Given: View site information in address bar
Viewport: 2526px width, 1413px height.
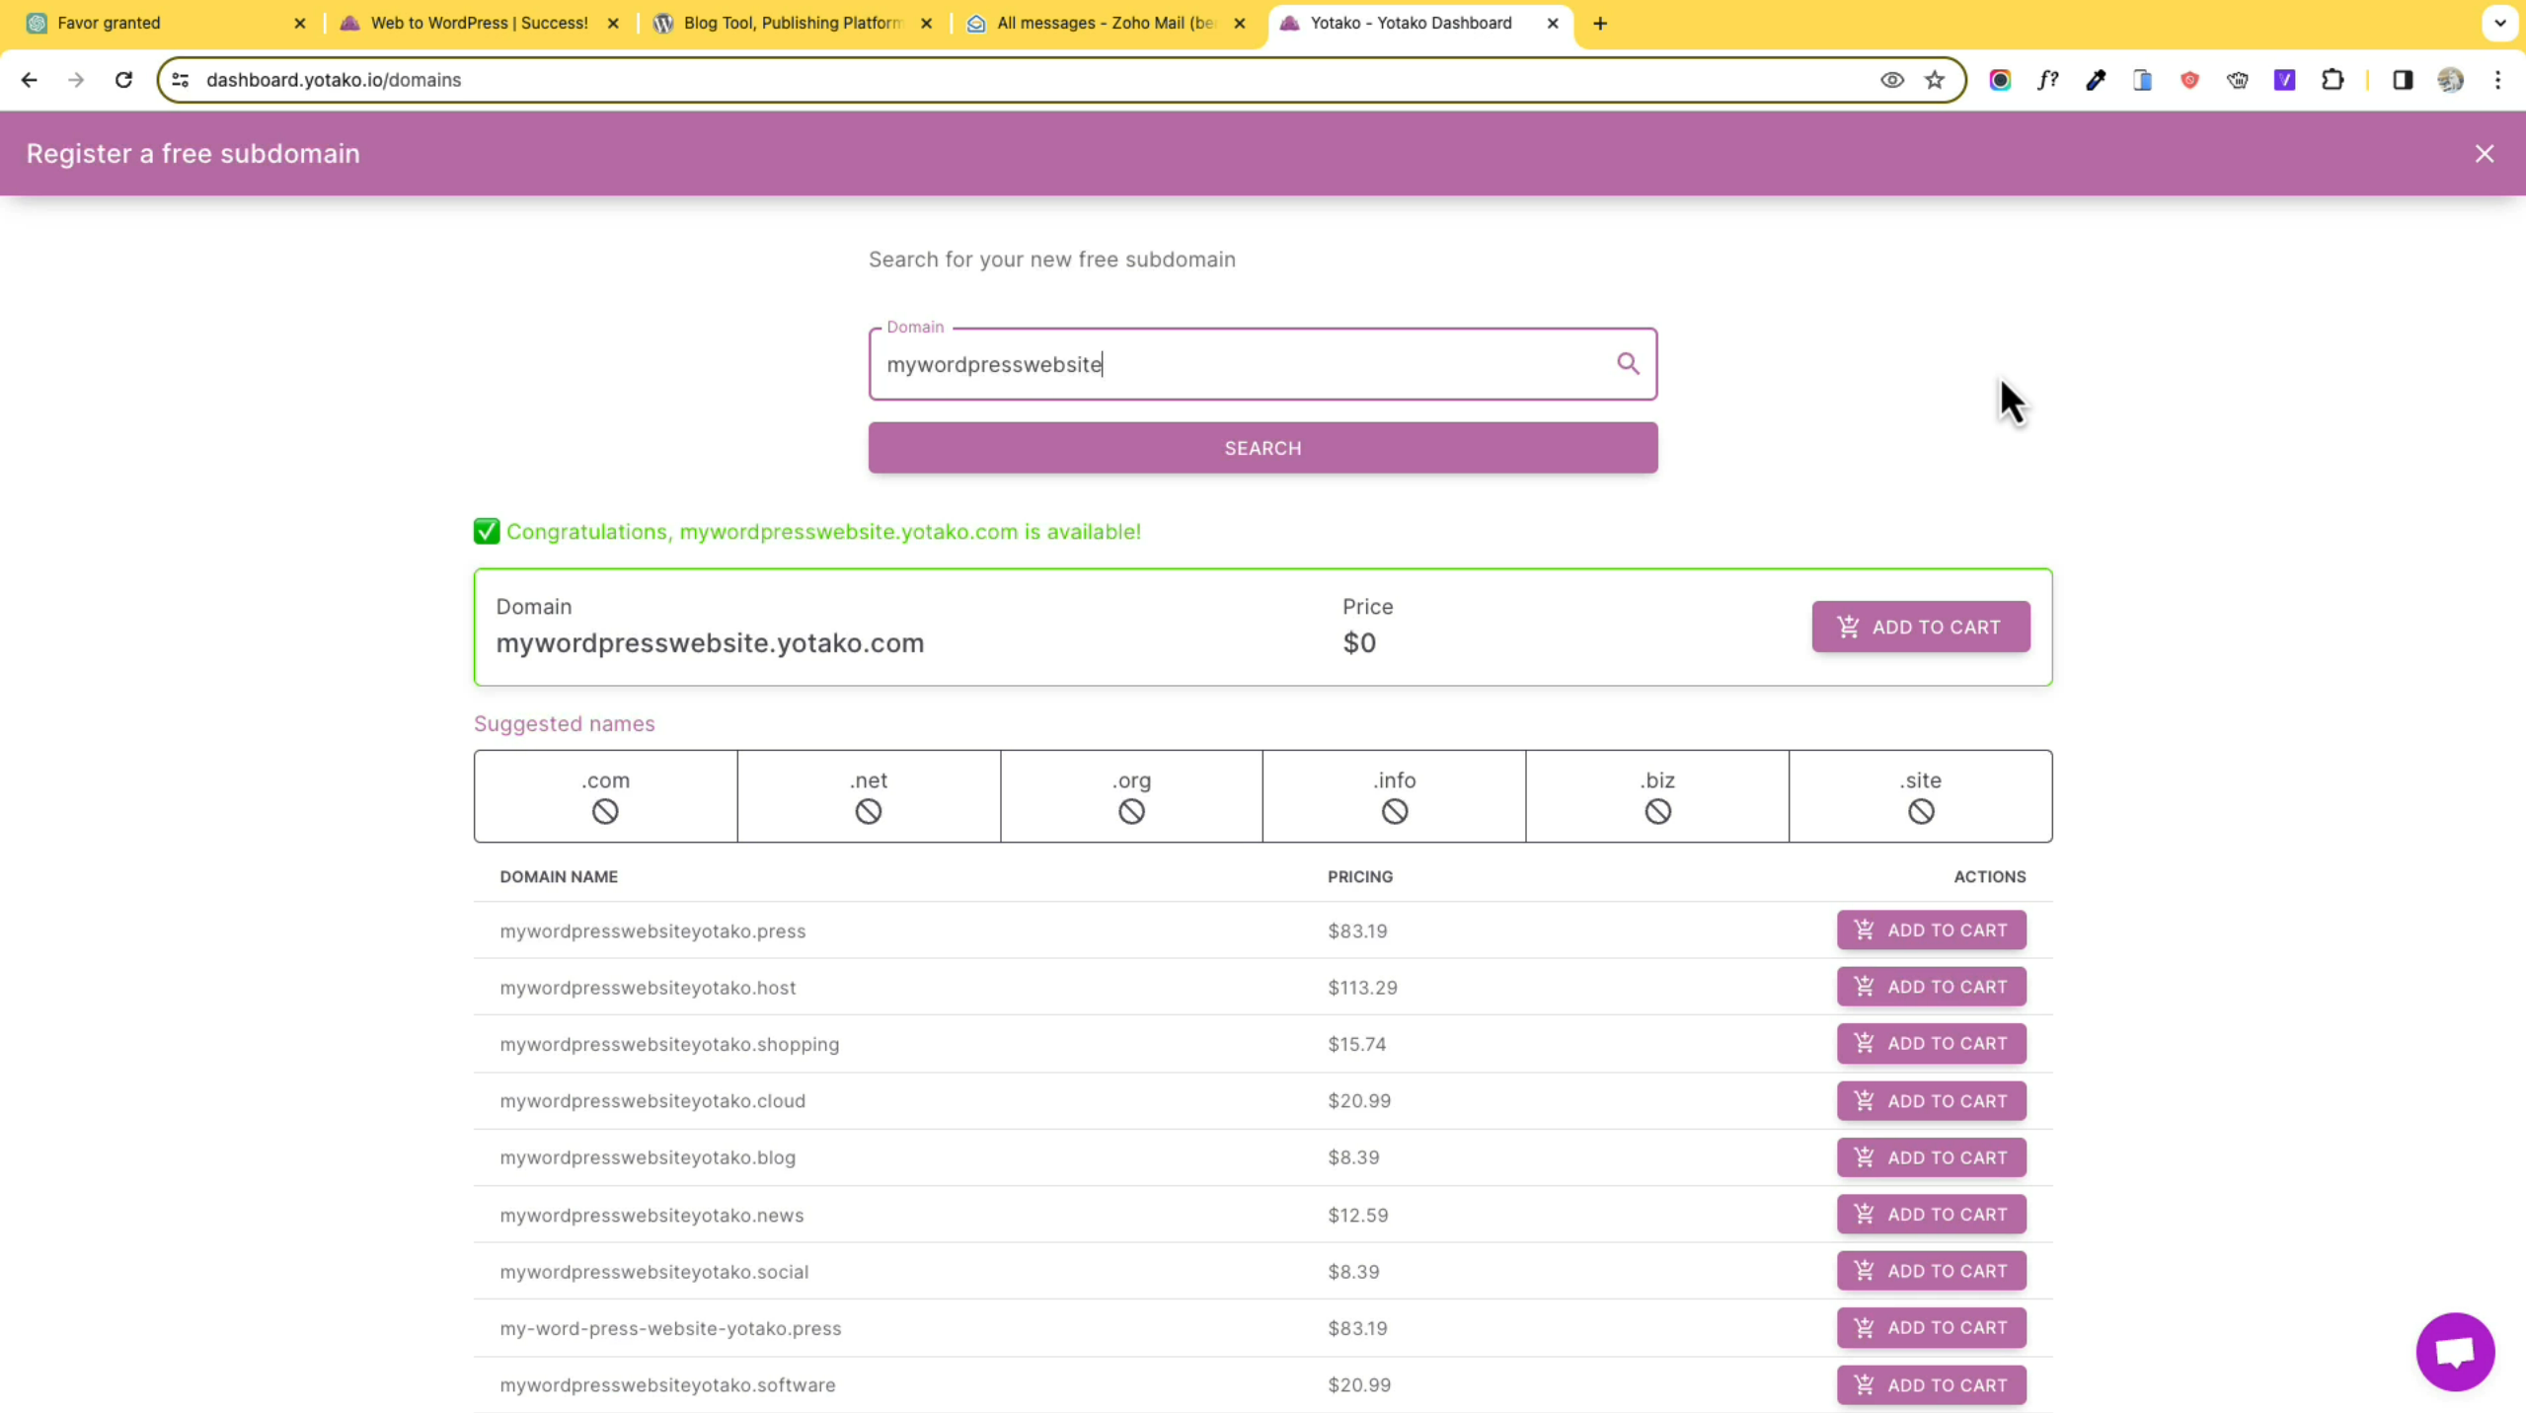Looking at the screenshot, I should [181, 80].
